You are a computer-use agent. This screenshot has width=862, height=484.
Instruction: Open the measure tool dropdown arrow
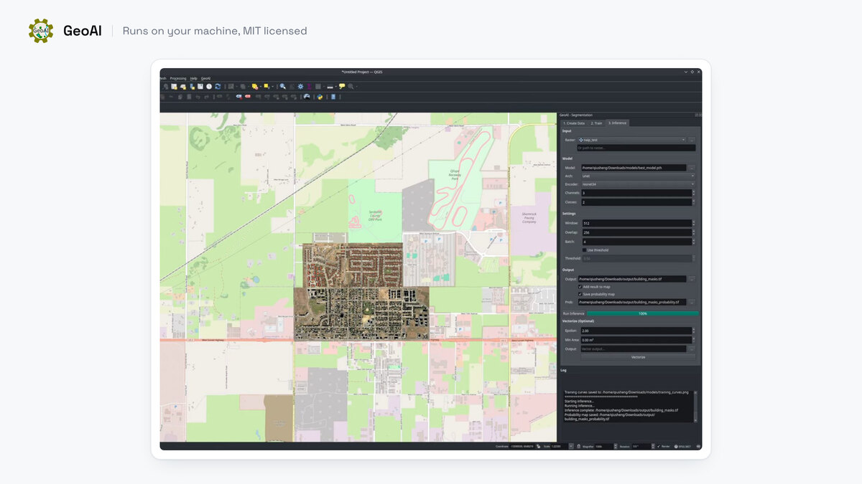tap(336, 87)
